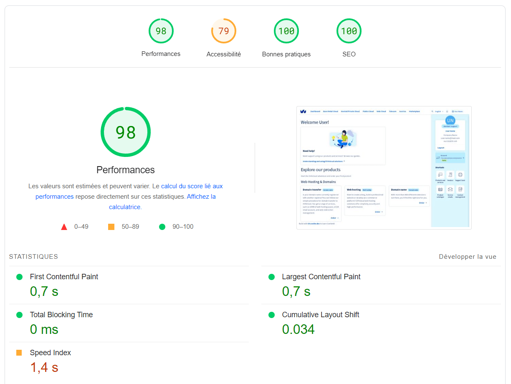Click the small Performances score gauge showing 98
The width and height of the screenshot is (511, 384).
161,31
